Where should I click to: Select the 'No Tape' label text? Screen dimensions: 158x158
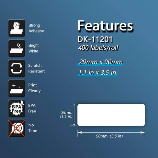coord(33,128)
